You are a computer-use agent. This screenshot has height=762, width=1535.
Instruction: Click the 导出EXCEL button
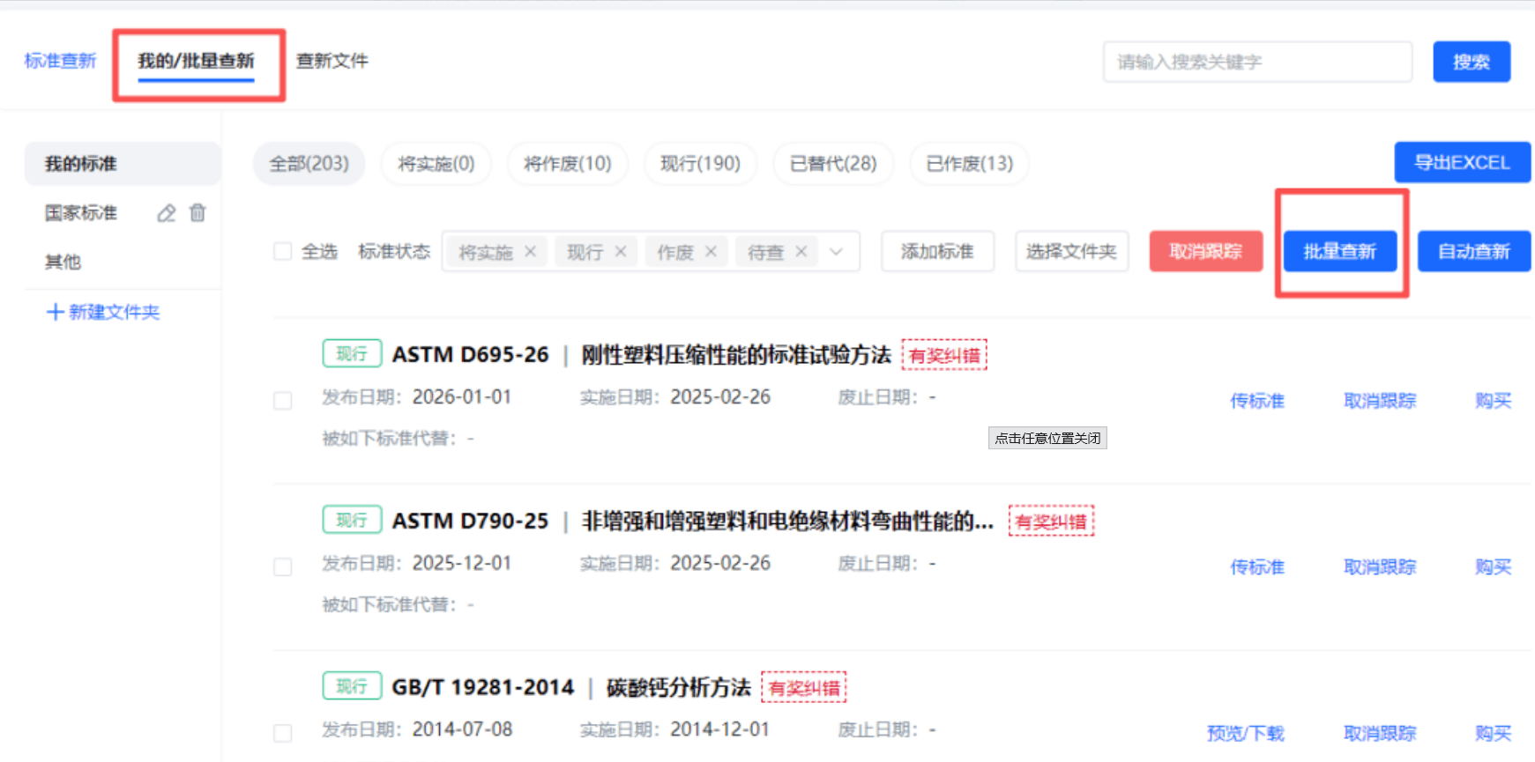(1462, 163)
